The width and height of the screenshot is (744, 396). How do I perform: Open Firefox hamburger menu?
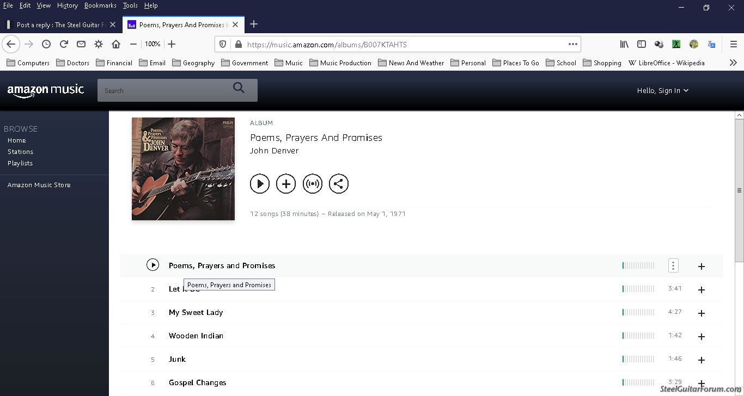tap(734, 44)
